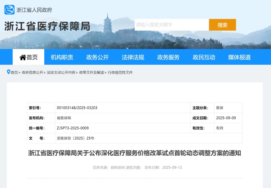Click the 主题分类 label
This screenshot has width=271, height=188.
point(200,108)
